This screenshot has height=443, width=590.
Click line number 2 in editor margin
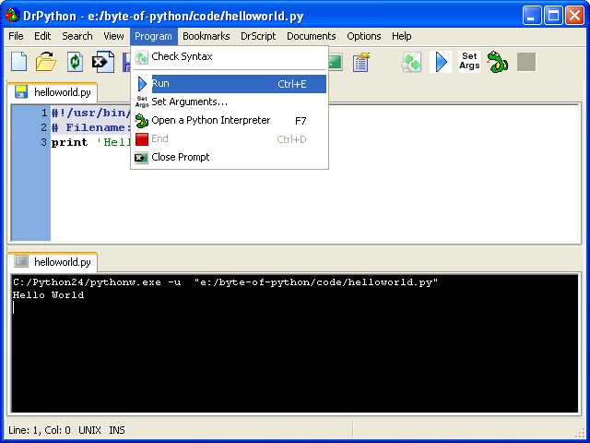click(44, 127)
